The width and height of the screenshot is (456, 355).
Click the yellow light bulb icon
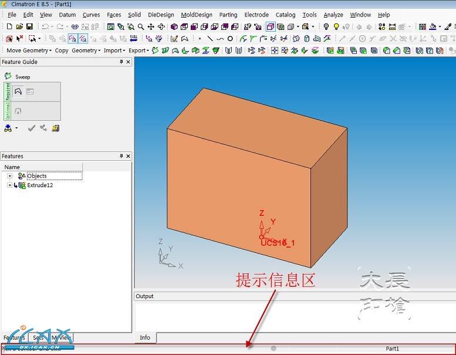click(336, 26)
